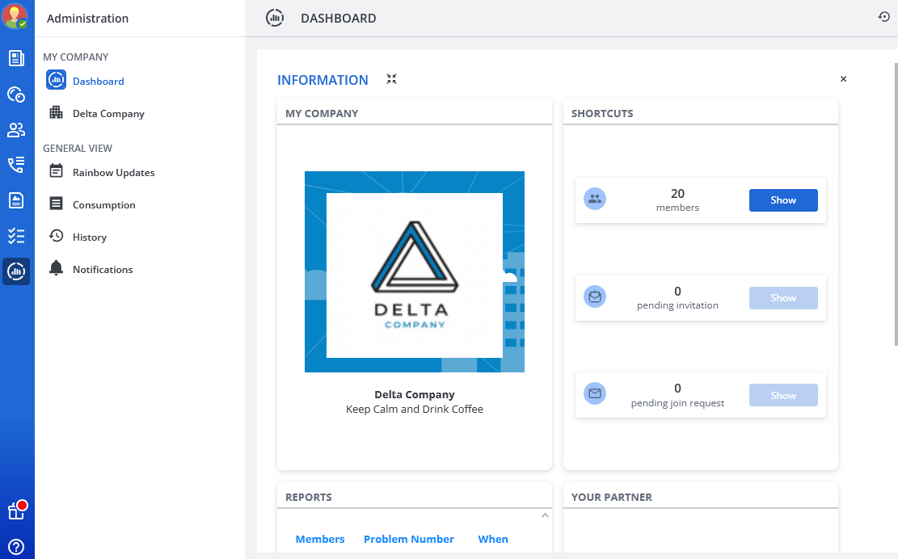Open the help question mark icon
898x559 pixels.
pyautogui.click(x=16, y=547)
